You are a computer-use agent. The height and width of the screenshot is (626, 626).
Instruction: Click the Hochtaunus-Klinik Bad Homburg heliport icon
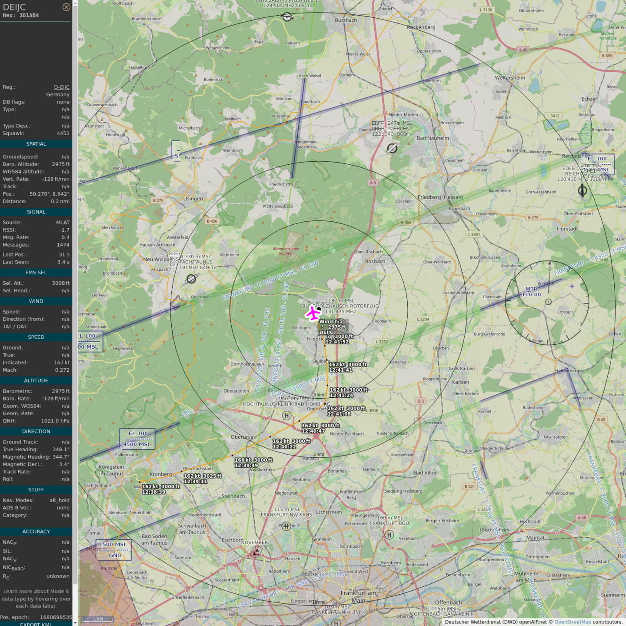click(x=286, y=415)
